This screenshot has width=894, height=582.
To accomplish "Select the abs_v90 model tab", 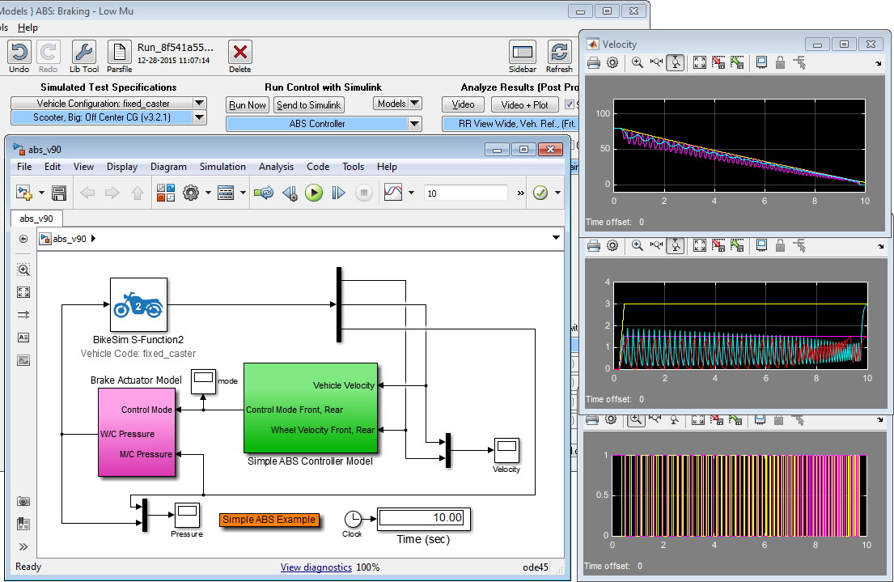I will pyautogui.click(x=36, y=218).
